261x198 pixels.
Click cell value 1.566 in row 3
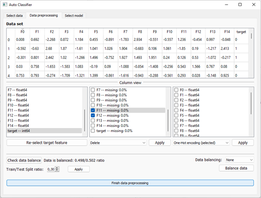tap(198, 67)
